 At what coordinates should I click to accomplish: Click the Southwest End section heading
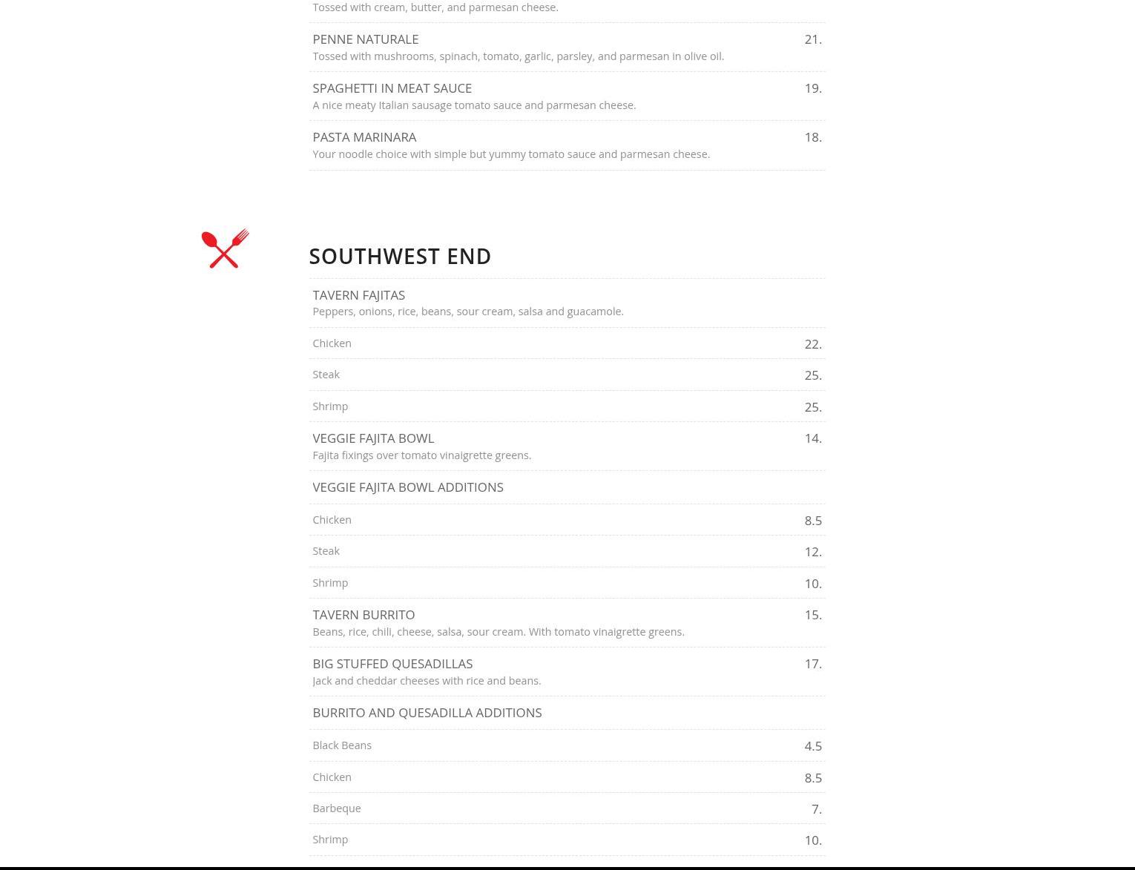pos(400,256)
